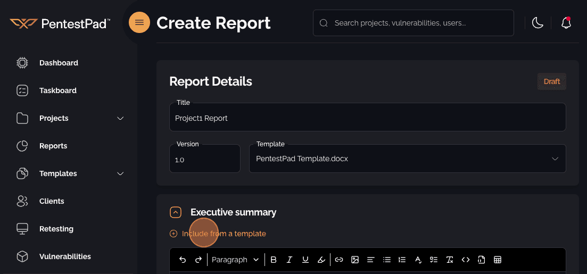Screen dimensions: 587x274
Task: Toggle dark mode with the moon icon
Action: click(538, 23)
